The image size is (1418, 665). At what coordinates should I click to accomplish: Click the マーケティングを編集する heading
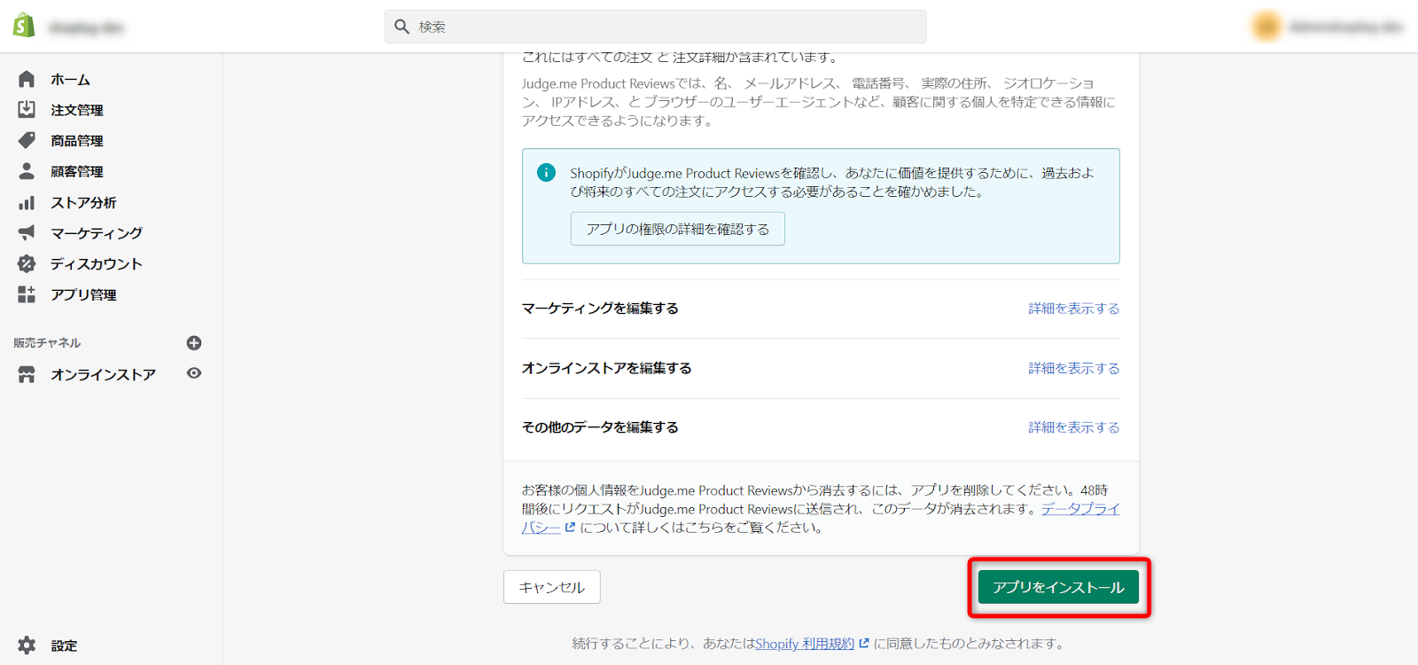coord(600,309)
